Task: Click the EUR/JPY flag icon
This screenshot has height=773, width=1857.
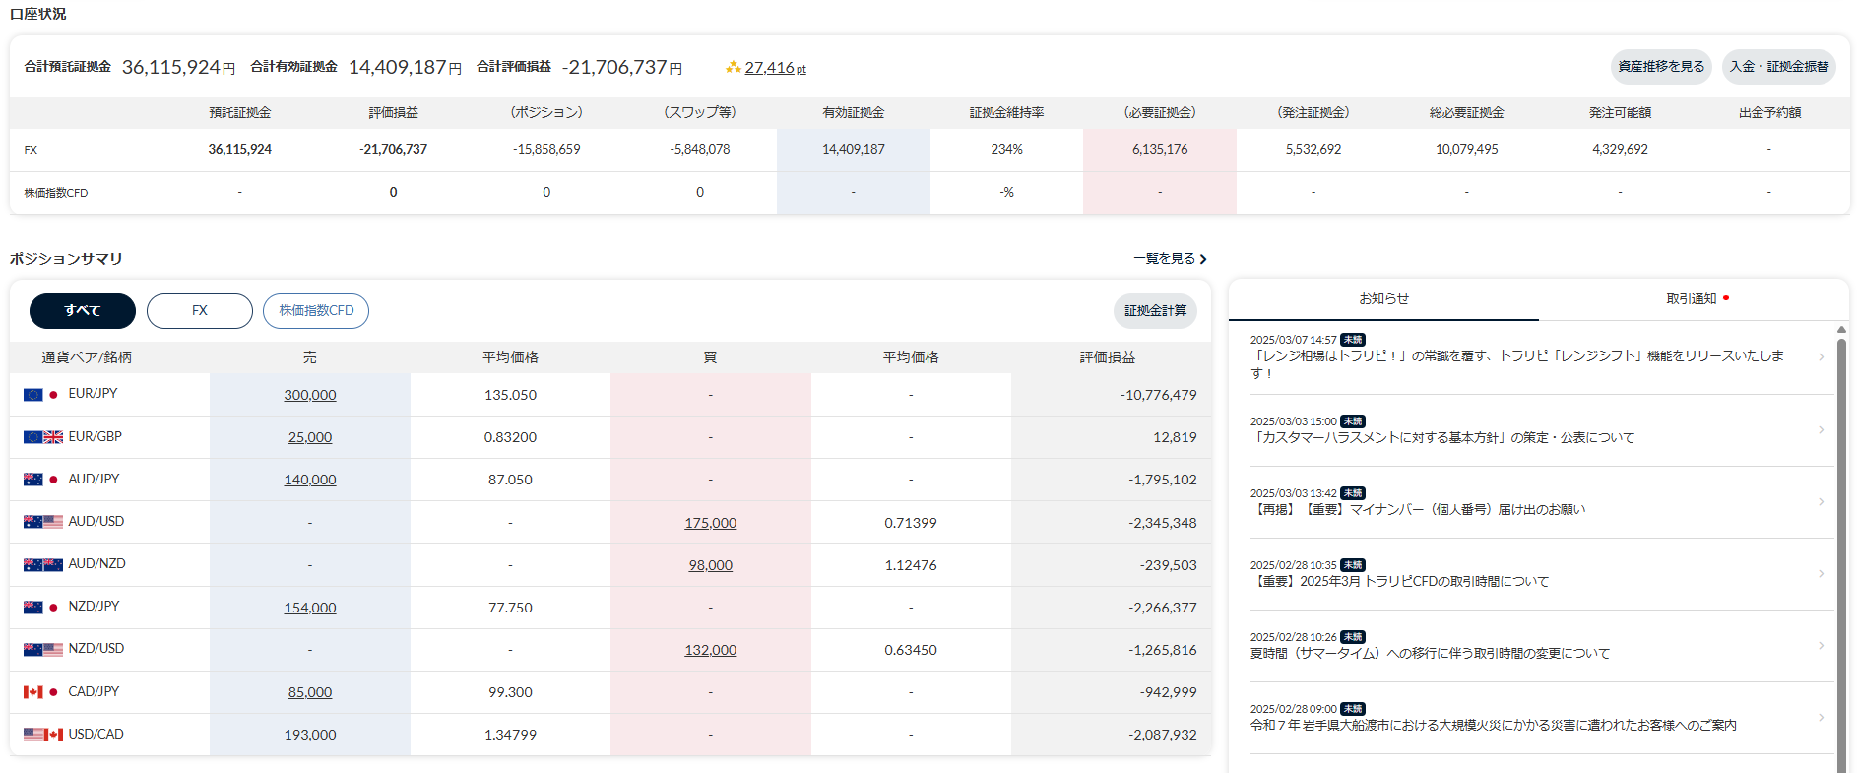Action: (41, 394)
